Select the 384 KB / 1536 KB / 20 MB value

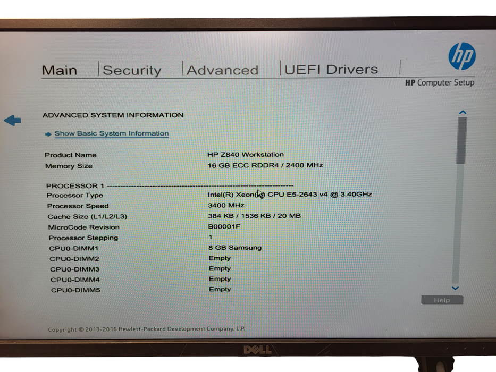[254, 216]
